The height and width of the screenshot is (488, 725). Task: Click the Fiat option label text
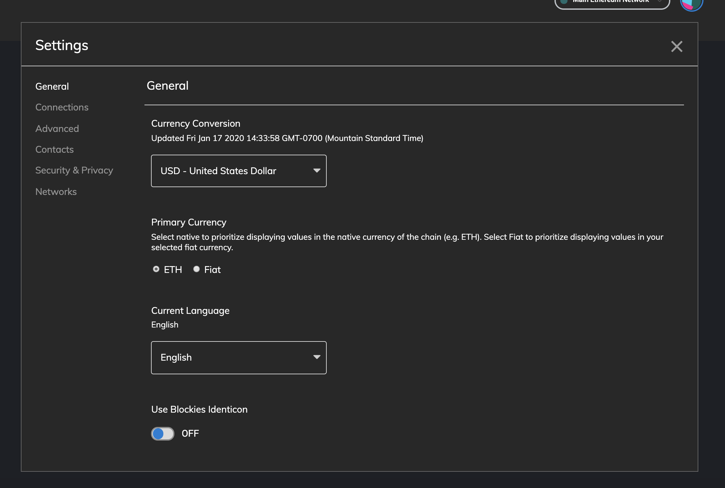point(212,270)
